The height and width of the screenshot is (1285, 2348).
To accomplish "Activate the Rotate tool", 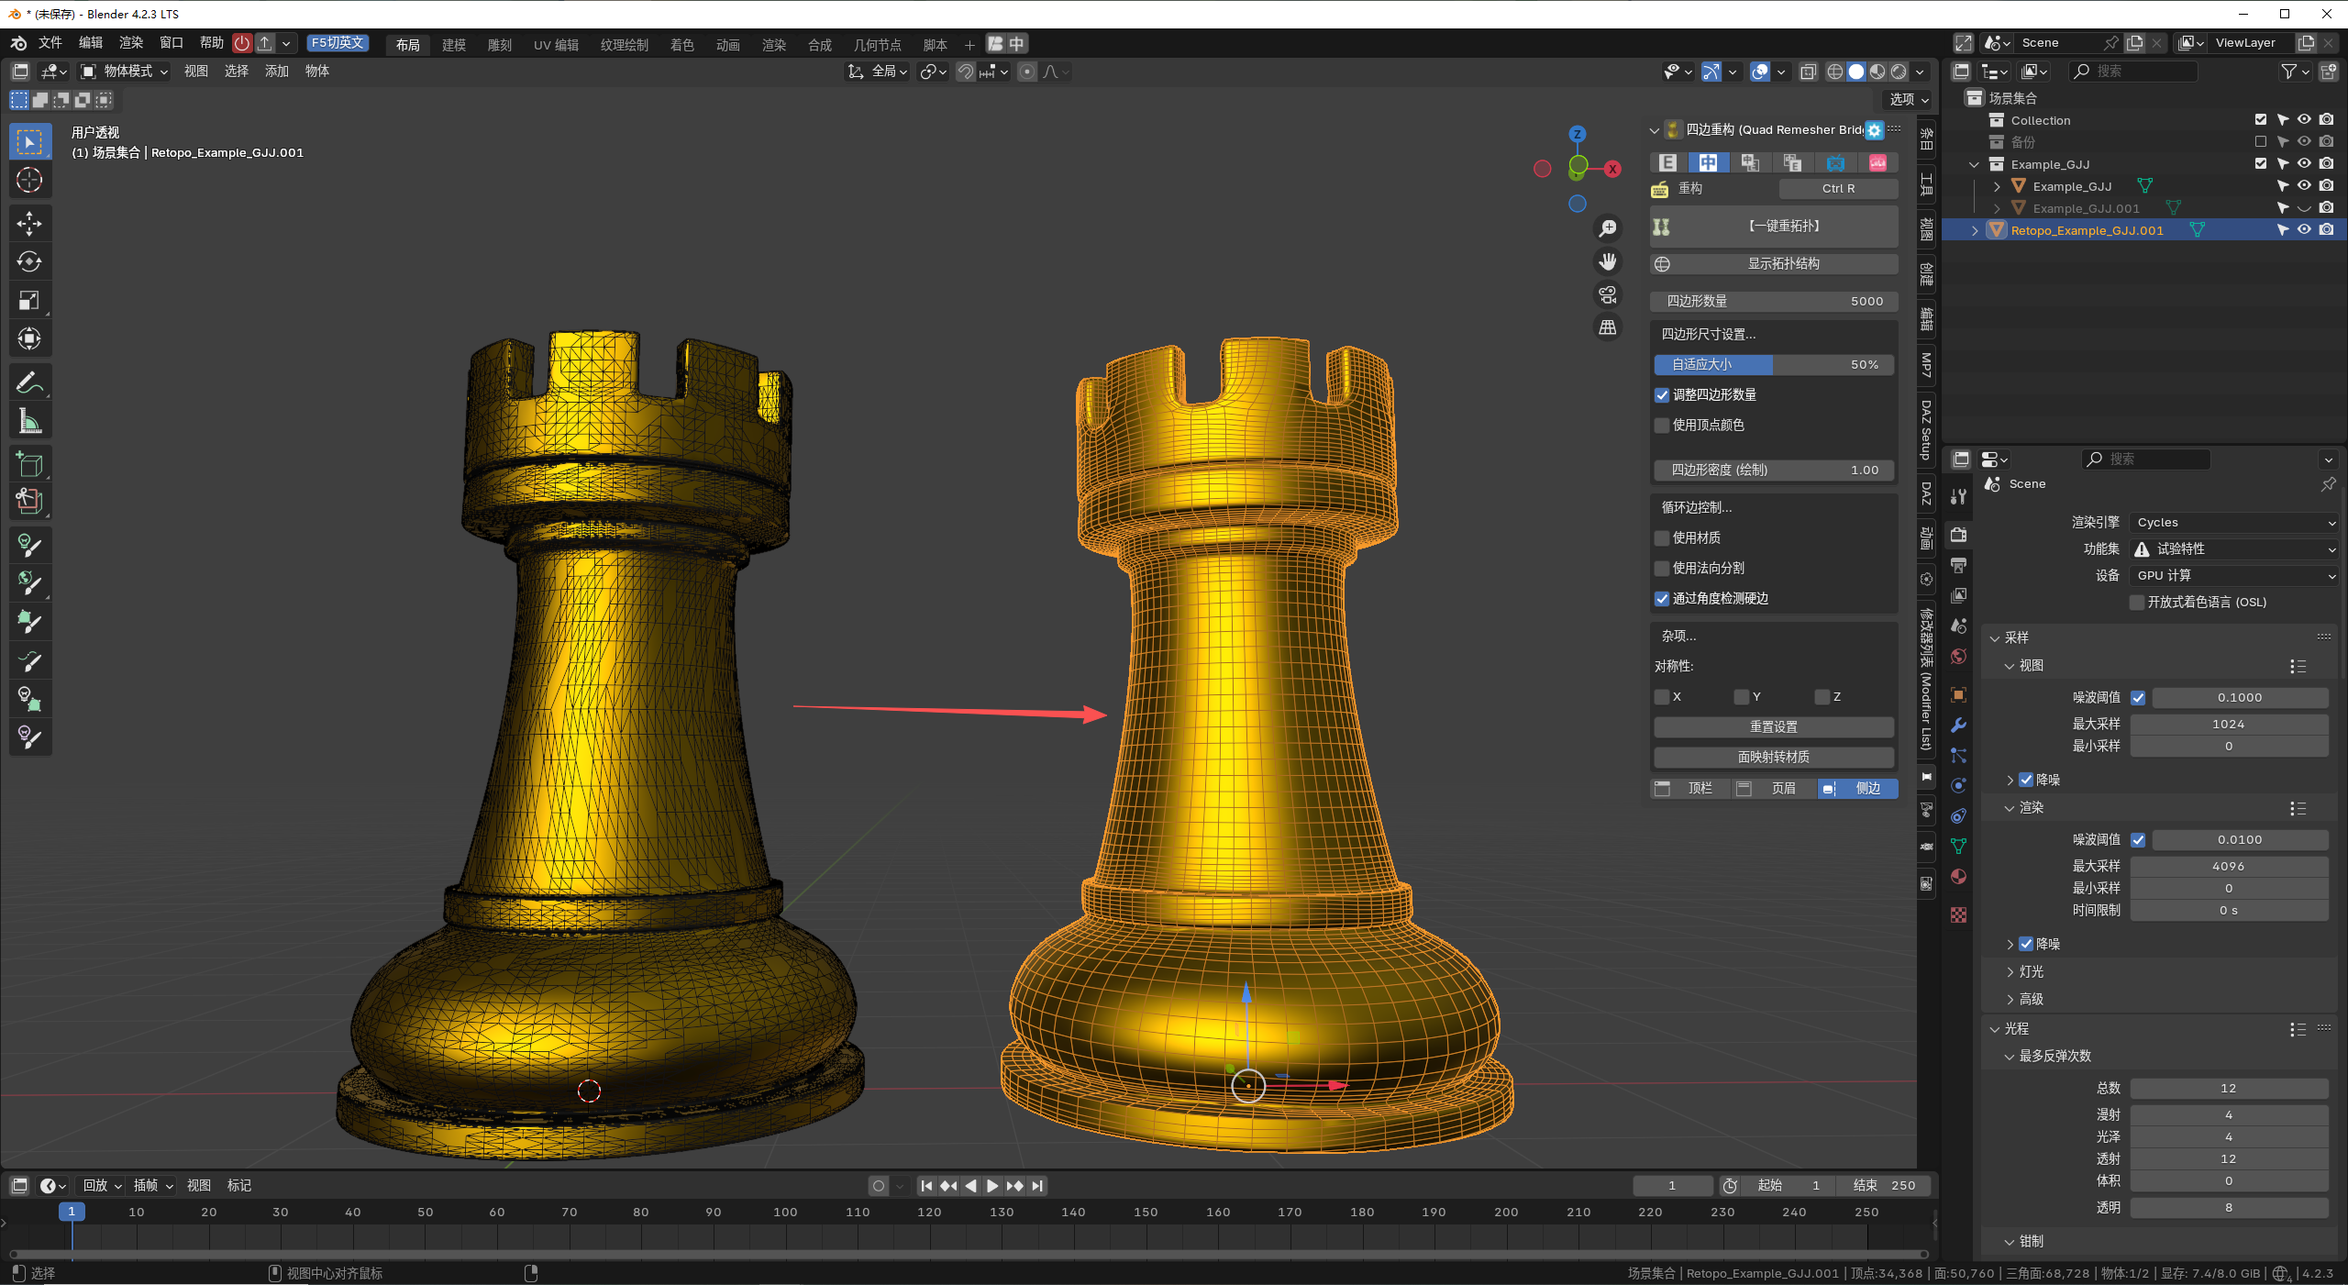I will coord(29,262).
